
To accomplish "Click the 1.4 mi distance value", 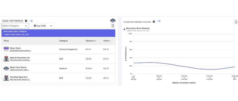I will tap(89, 78).
